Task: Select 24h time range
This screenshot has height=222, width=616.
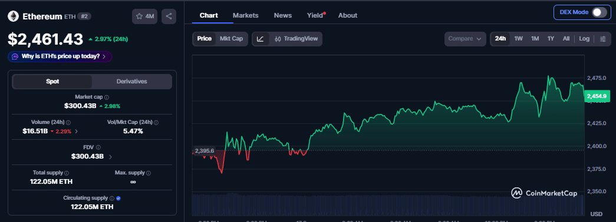Action: pos(500,39)
